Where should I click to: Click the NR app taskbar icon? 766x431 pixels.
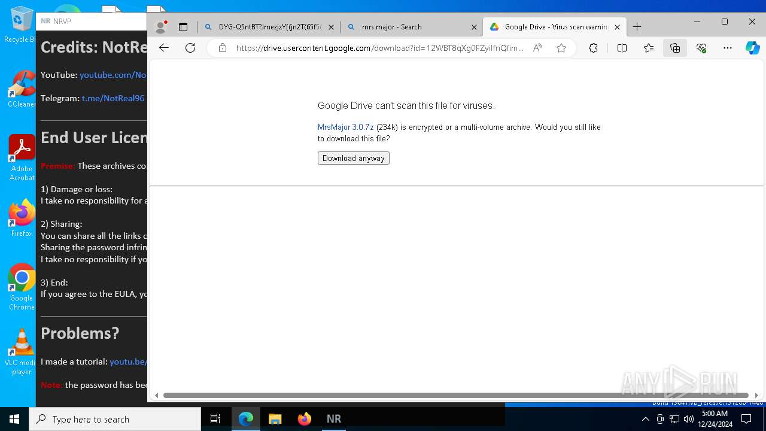tap(333, 419)
